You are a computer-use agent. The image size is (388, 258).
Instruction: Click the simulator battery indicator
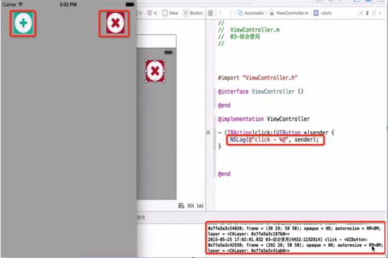tap(130, 4)
